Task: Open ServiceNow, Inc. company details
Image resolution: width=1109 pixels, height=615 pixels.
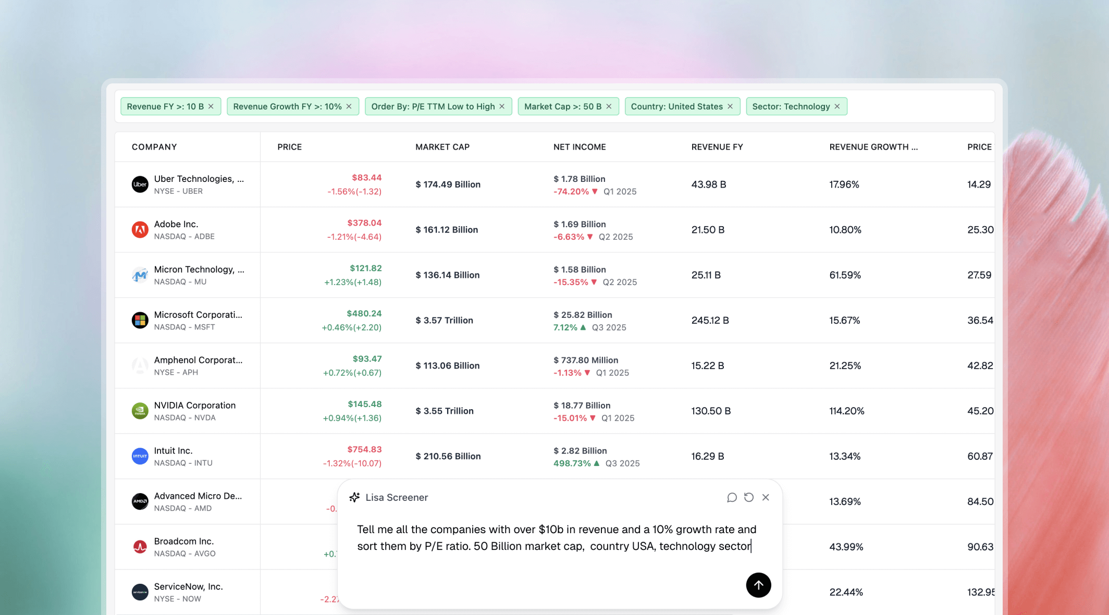Action: 188,586
